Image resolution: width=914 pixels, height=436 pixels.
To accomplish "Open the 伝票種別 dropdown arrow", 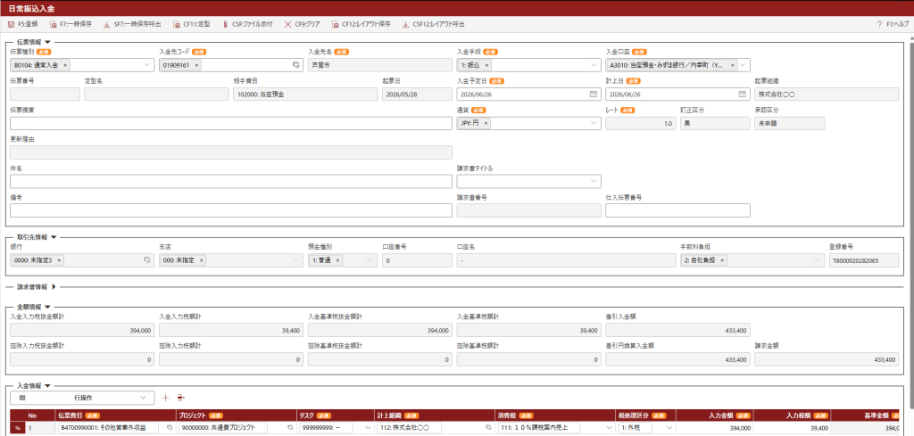I will point(147,65).
